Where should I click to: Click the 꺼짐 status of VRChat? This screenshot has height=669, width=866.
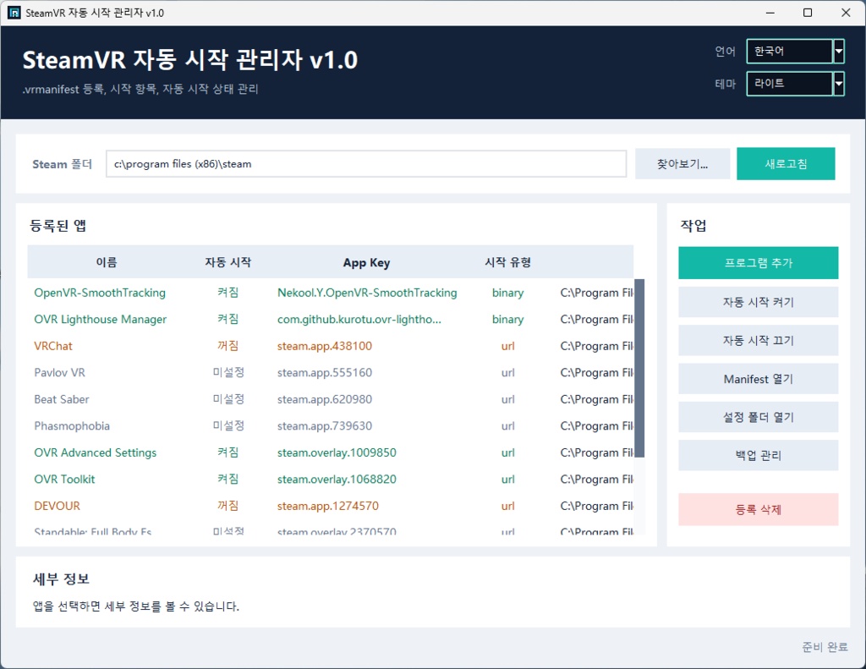coord(227,346)
